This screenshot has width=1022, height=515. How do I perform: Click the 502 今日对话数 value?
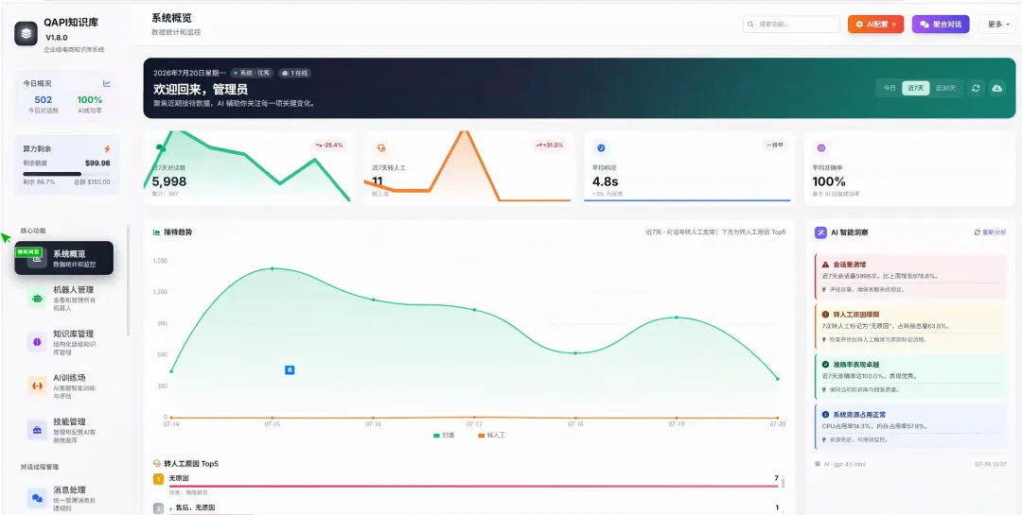tap(43, 99)
